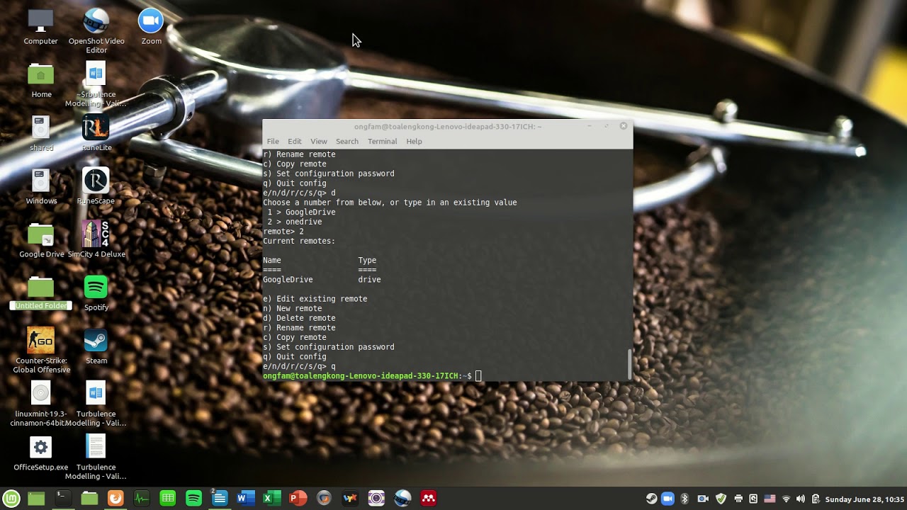Open the Home folder on the desktop
The height and width of the screenshot is (510, 907).
pos(40,80)
